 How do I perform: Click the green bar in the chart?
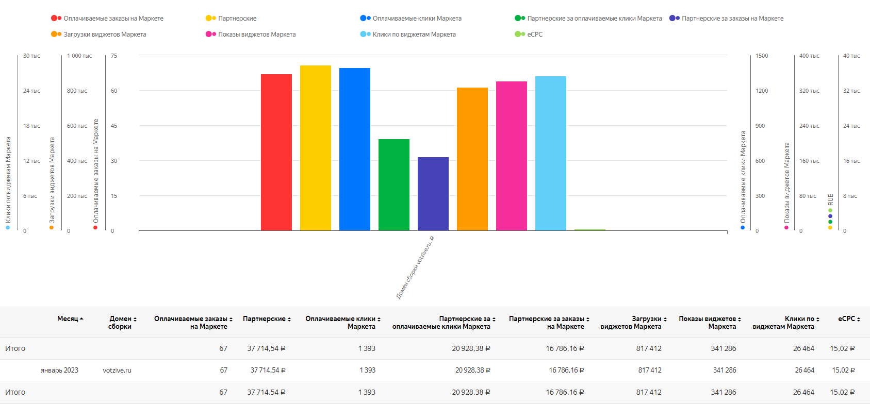(x=394, y=184)
